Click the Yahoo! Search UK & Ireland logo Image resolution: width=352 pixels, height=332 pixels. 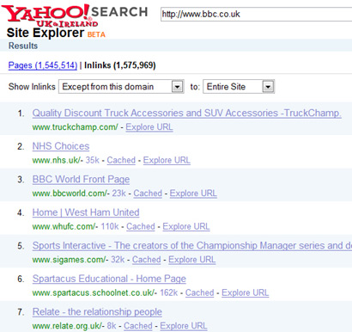[75, 15]
